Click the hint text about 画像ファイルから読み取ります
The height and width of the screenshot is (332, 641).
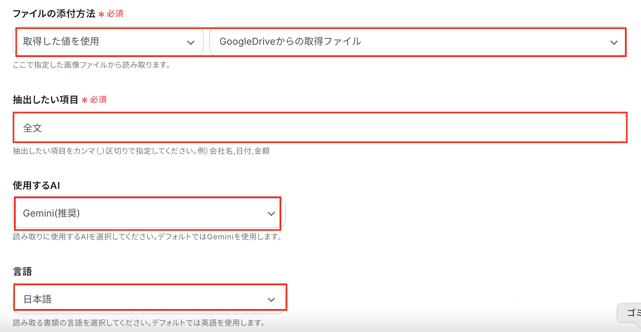coord(92,65)
